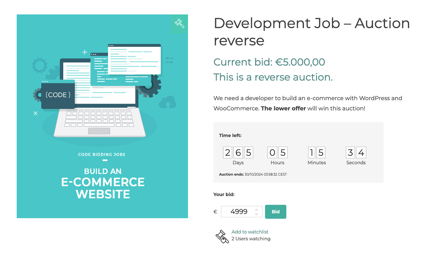Click the Add to watchlist link
Viewport: 436px width, 261px height.
[250, 232]
